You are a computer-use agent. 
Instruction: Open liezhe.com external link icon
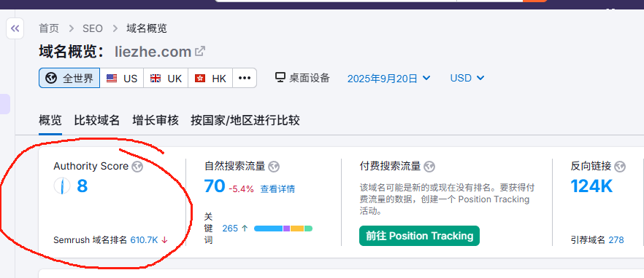coord(200,52)
